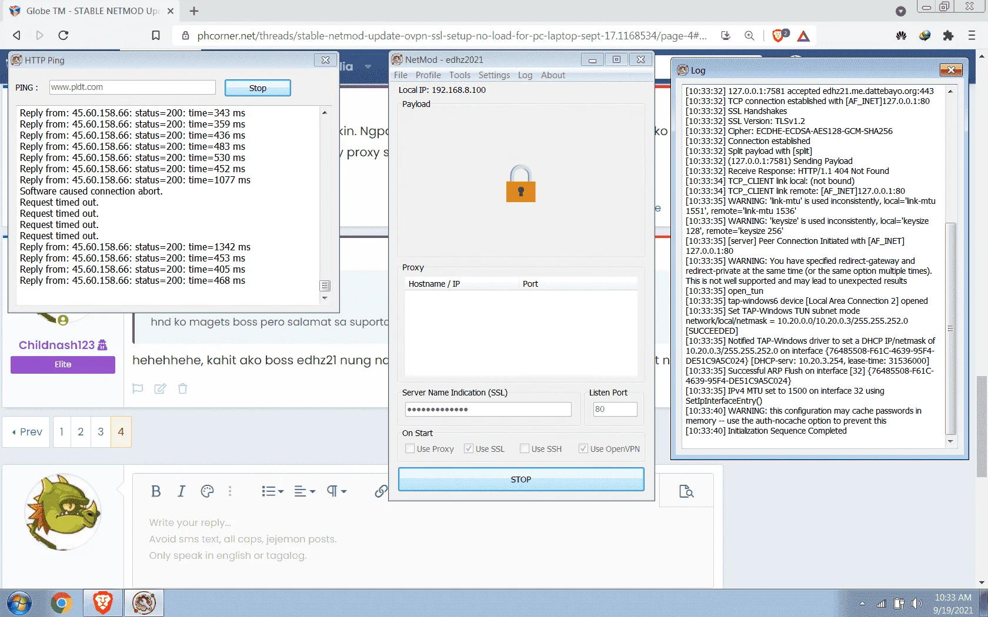Screen dimensions: 988x617
Task: Click the delete post trash icon
Action: coord(182,388)
